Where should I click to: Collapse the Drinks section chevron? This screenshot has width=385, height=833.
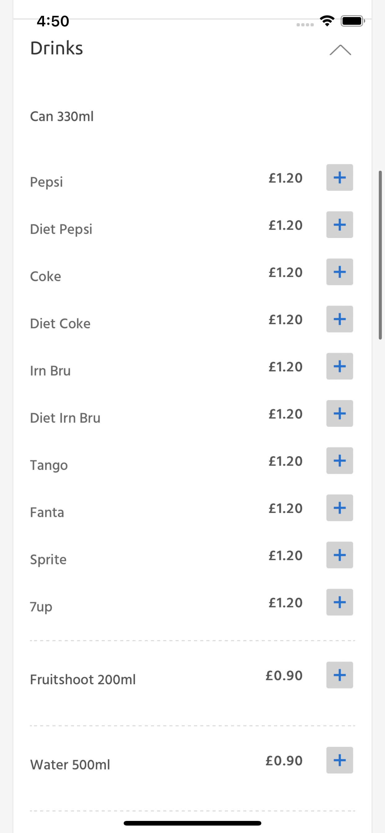tap(340, 50)
